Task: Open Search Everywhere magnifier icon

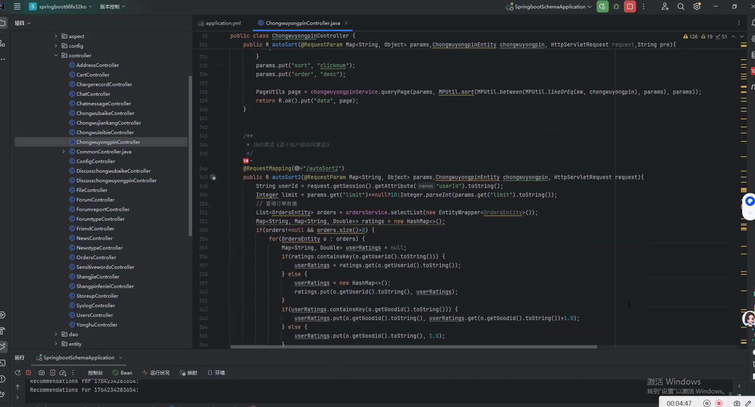Action: click(x=681, y=6)
